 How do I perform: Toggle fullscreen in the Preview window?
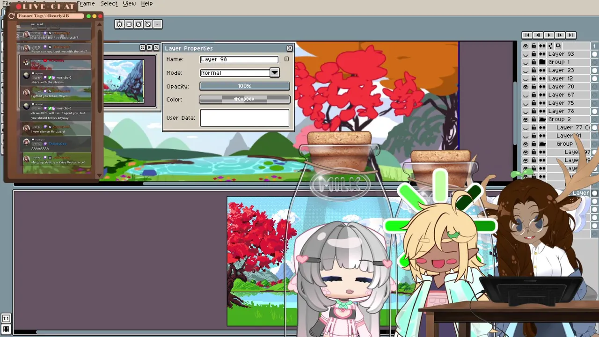[x=142, y=48]
